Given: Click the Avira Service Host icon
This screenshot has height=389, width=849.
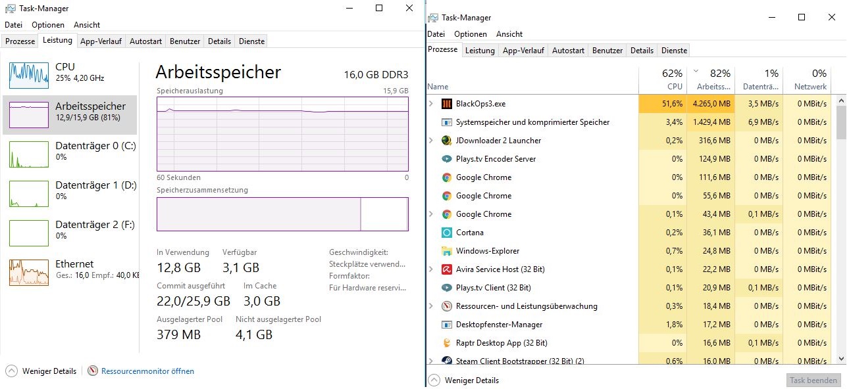Looking at the screenshot, I should pyautogui.click(x=446, y=269).
